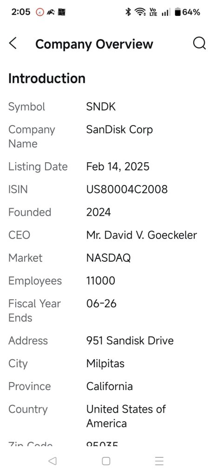This screenshot has height=476, width=216.
Task: Tap CEO name Mr. David V. Goeckeler
Action: click(x=142, y=235)
